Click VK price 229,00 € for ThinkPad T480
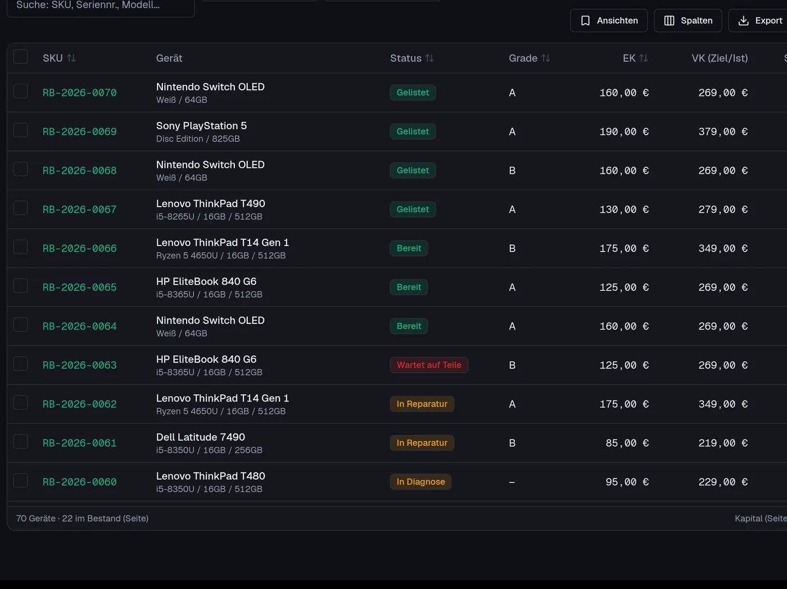 point(723,482)
